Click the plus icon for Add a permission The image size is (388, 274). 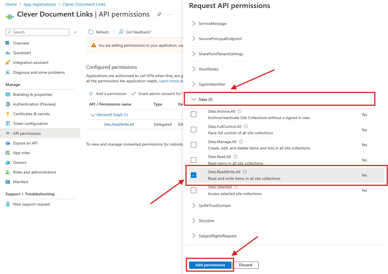coord(91,94)
